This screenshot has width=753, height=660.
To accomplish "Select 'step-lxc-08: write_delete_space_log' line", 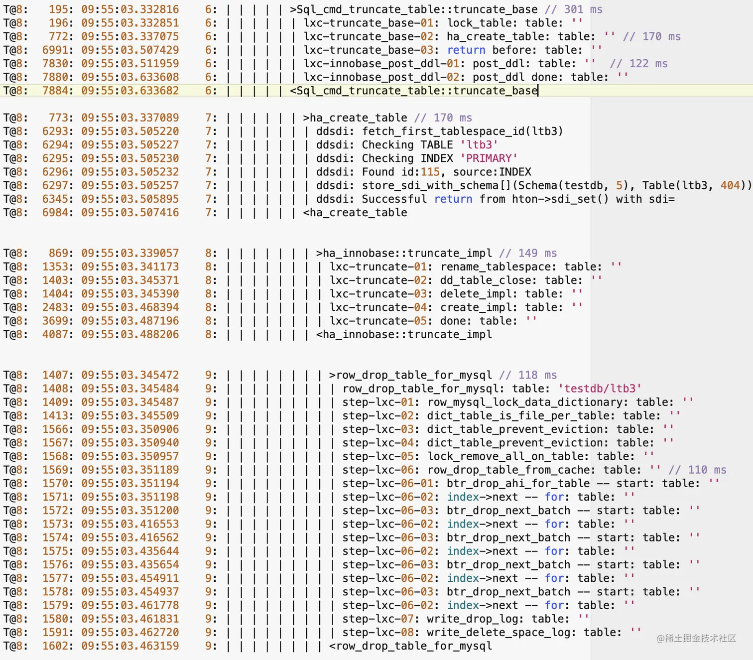I will point(322,632).
